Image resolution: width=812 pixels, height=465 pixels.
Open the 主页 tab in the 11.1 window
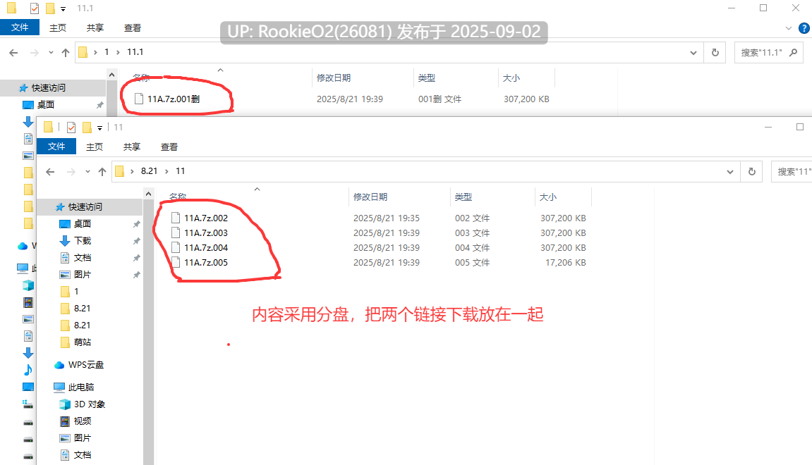point(57,28)
